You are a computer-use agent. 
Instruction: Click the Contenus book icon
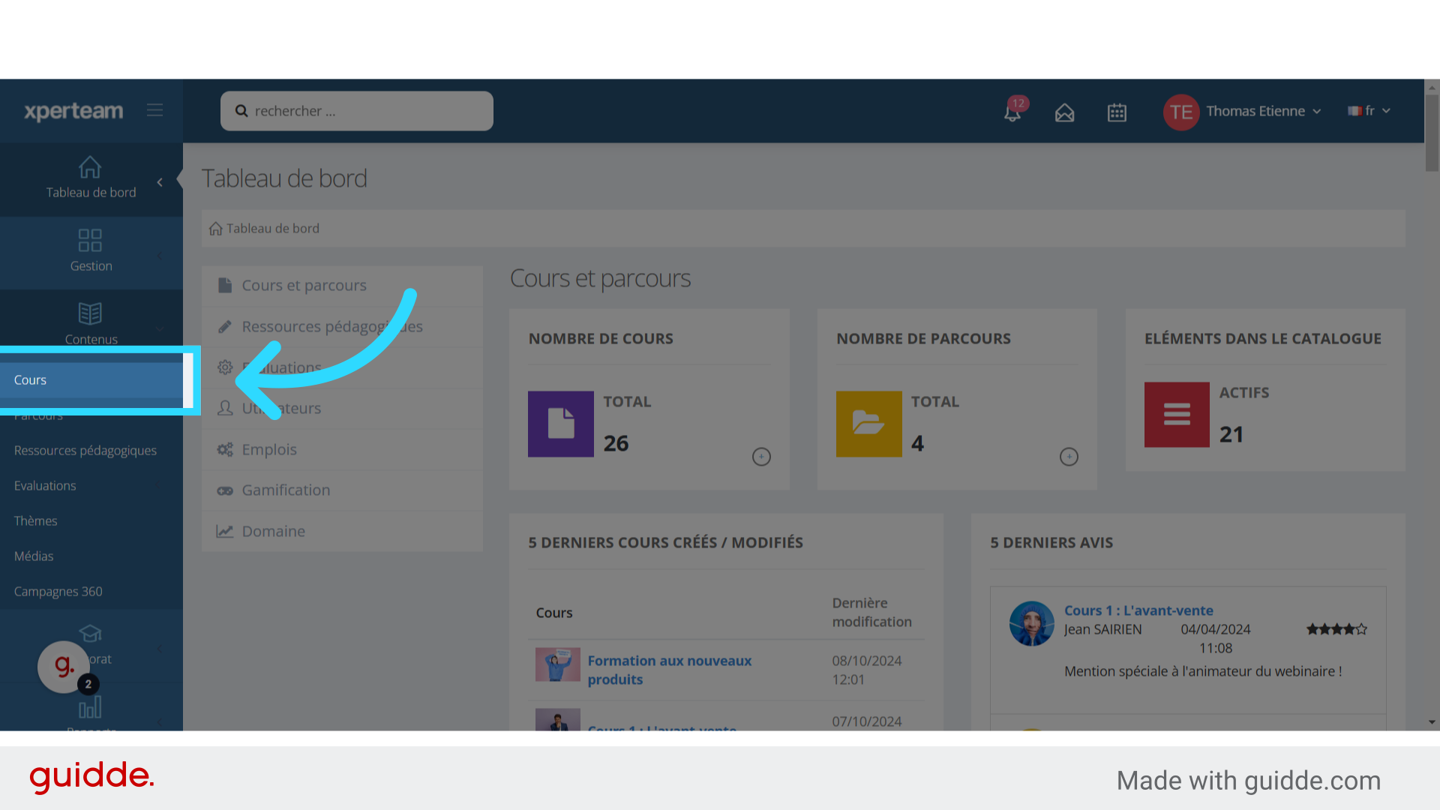tap(90, 313)
